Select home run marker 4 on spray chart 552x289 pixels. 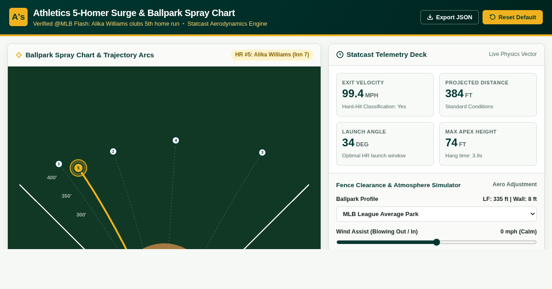[176, 140]
